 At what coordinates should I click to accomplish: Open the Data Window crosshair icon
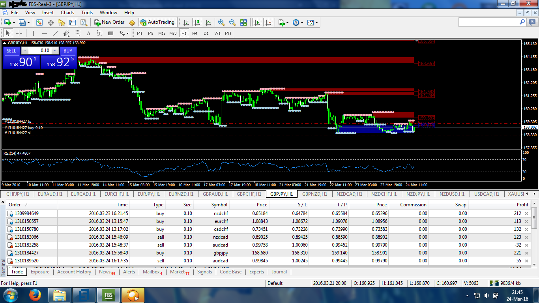point(51,22)
